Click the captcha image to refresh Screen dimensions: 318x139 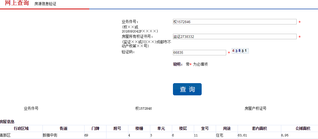(240, 51)
